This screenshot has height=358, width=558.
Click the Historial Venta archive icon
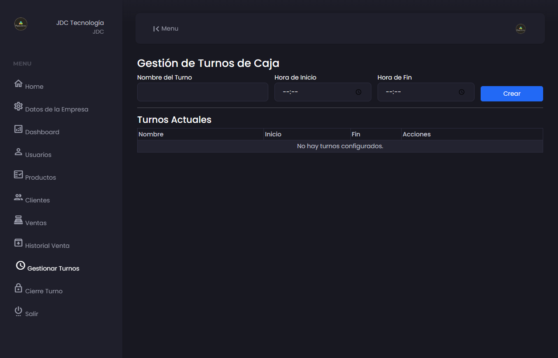click(18, 243)
